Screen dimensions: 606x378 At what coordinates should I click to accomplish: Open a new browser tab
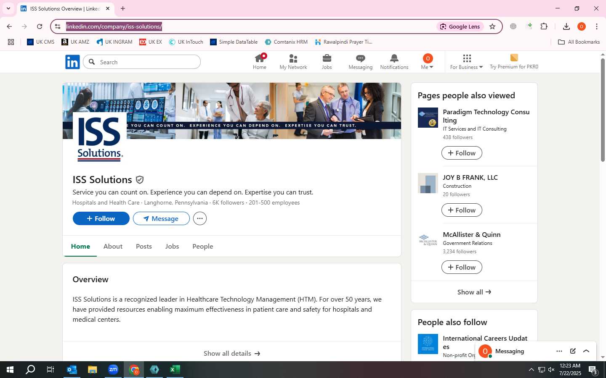[x=123, y=8]
